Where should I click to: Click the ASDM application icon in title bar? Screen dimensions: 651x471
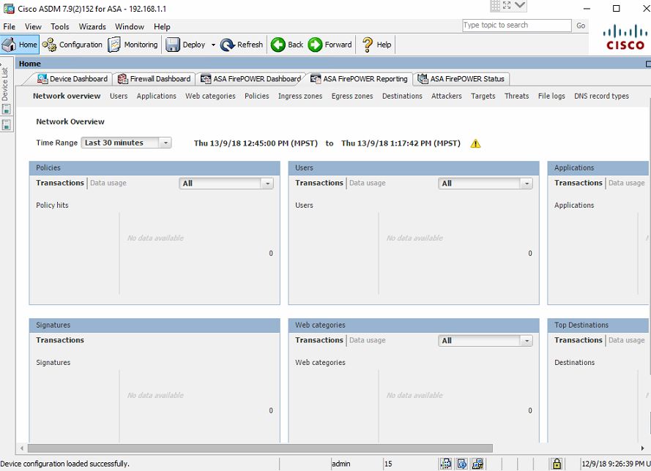[x=9, y=8]
